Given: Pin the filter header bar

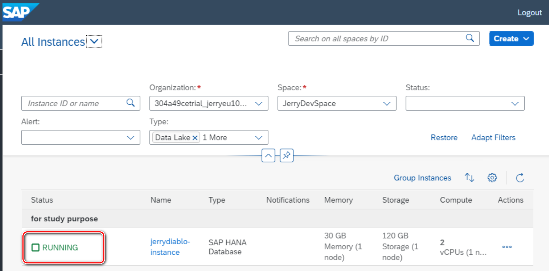Looking at the screenshot, I should click(287, 156).
